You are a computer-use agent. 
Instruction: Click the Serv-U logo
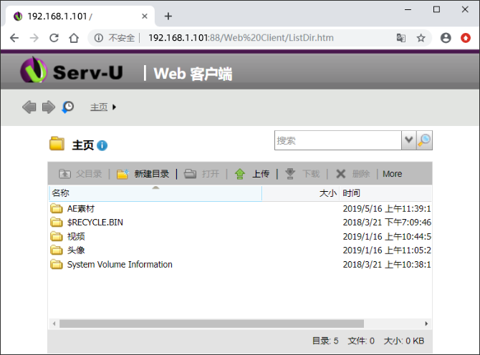[x=72, y=71]
